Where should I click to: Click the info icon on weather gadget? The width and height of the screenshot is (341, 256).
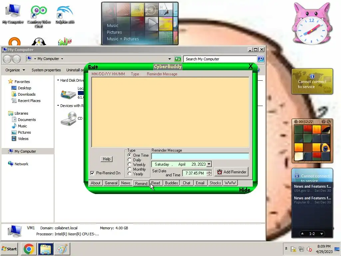[312, 76]
